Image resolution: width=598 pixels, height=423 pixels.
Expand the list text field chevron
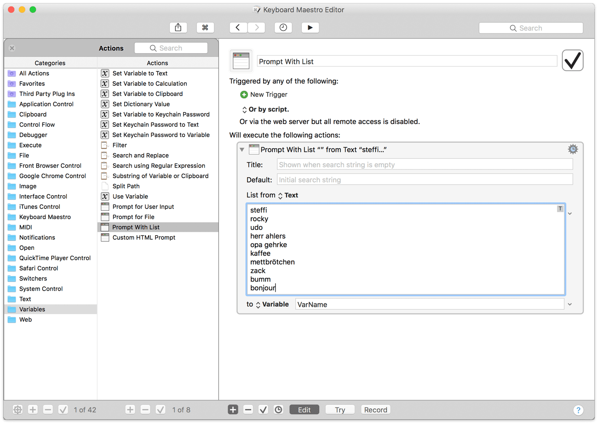(570, 214)
